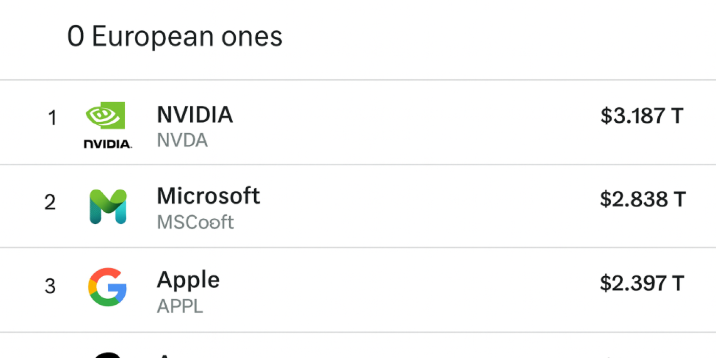This screenshot has width=716, height=358.
Task: Click the green M logo beside Microsoft
Action: pyautogui.click(x=108, y=207)
